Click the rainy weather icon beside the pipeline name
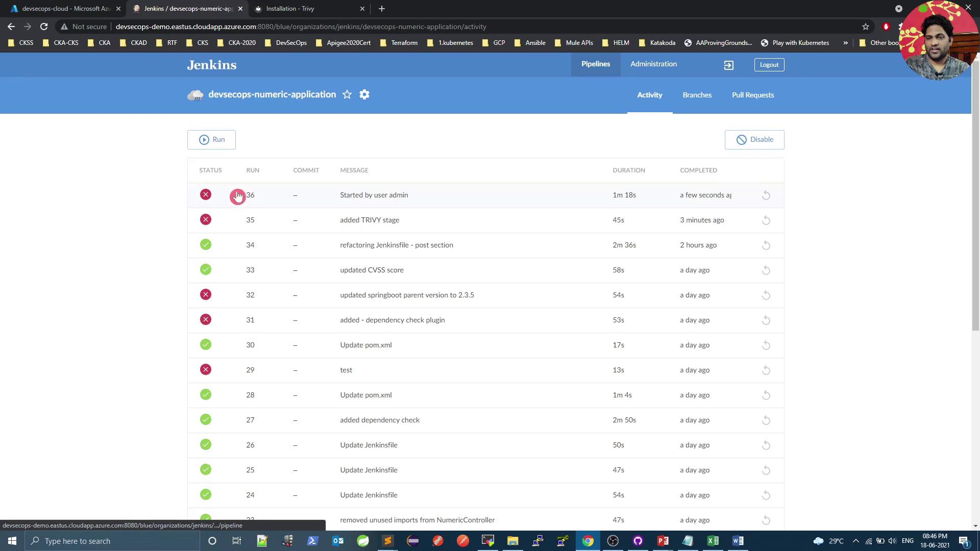980x551 pixels. 195,95
